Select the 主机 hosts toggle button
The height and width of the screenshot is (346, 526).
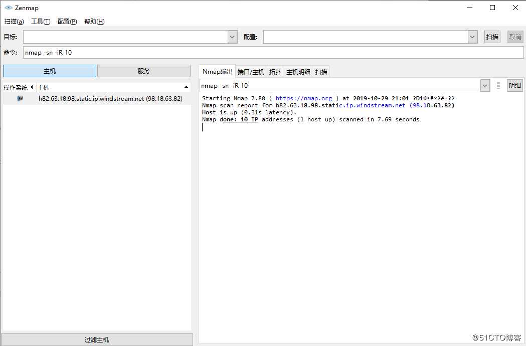(x=50, y=71)
